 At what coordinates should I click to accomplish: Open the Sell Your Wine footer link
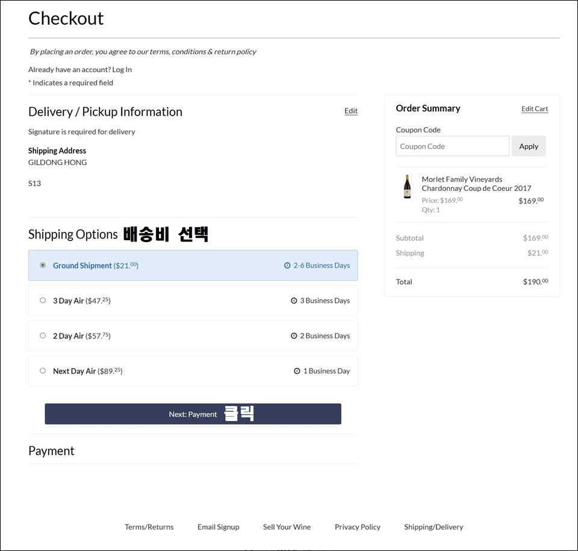click(287, 527)
